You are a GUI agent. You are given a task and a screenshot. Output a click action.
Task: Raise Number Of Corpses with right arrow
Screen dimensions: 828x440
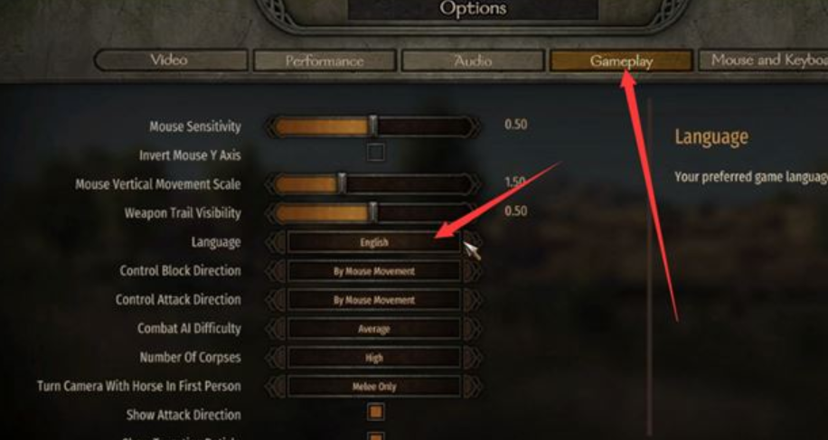[473, 358]
